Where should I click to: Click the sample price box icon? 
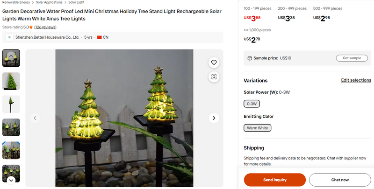(x=250, y=58)
